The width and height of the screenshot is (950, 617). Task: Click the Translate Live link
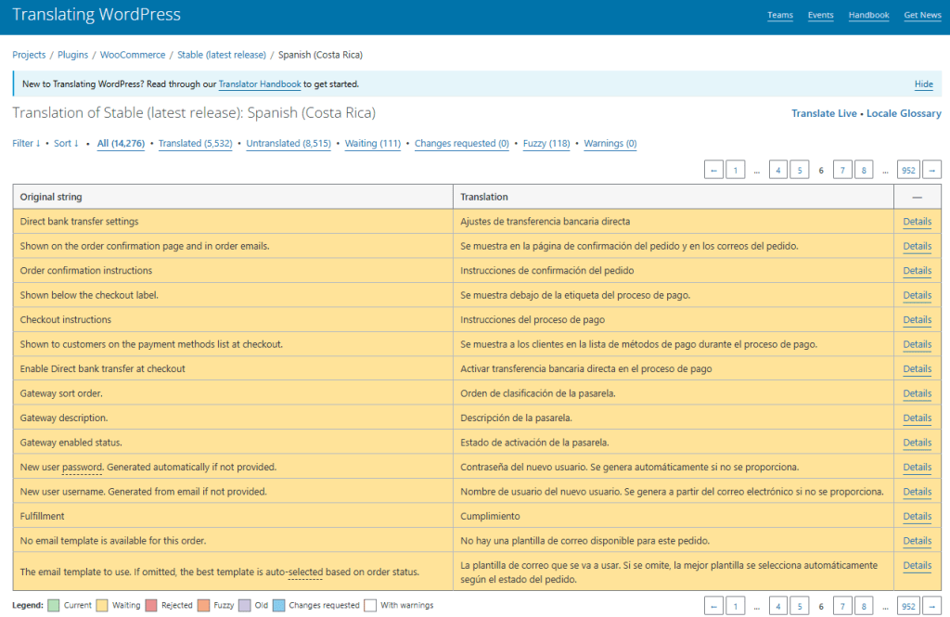pos(824,113)
